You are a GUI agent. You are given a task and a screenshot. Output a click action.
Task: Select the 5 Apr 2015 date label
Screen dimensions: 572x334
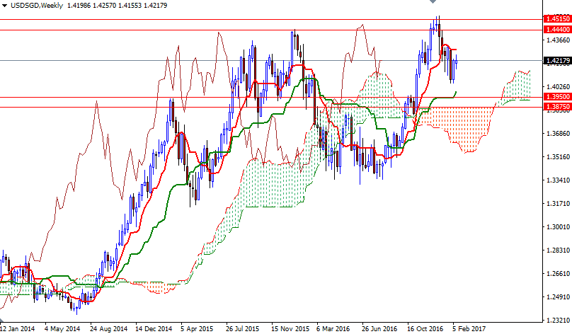tap(197, 329)
